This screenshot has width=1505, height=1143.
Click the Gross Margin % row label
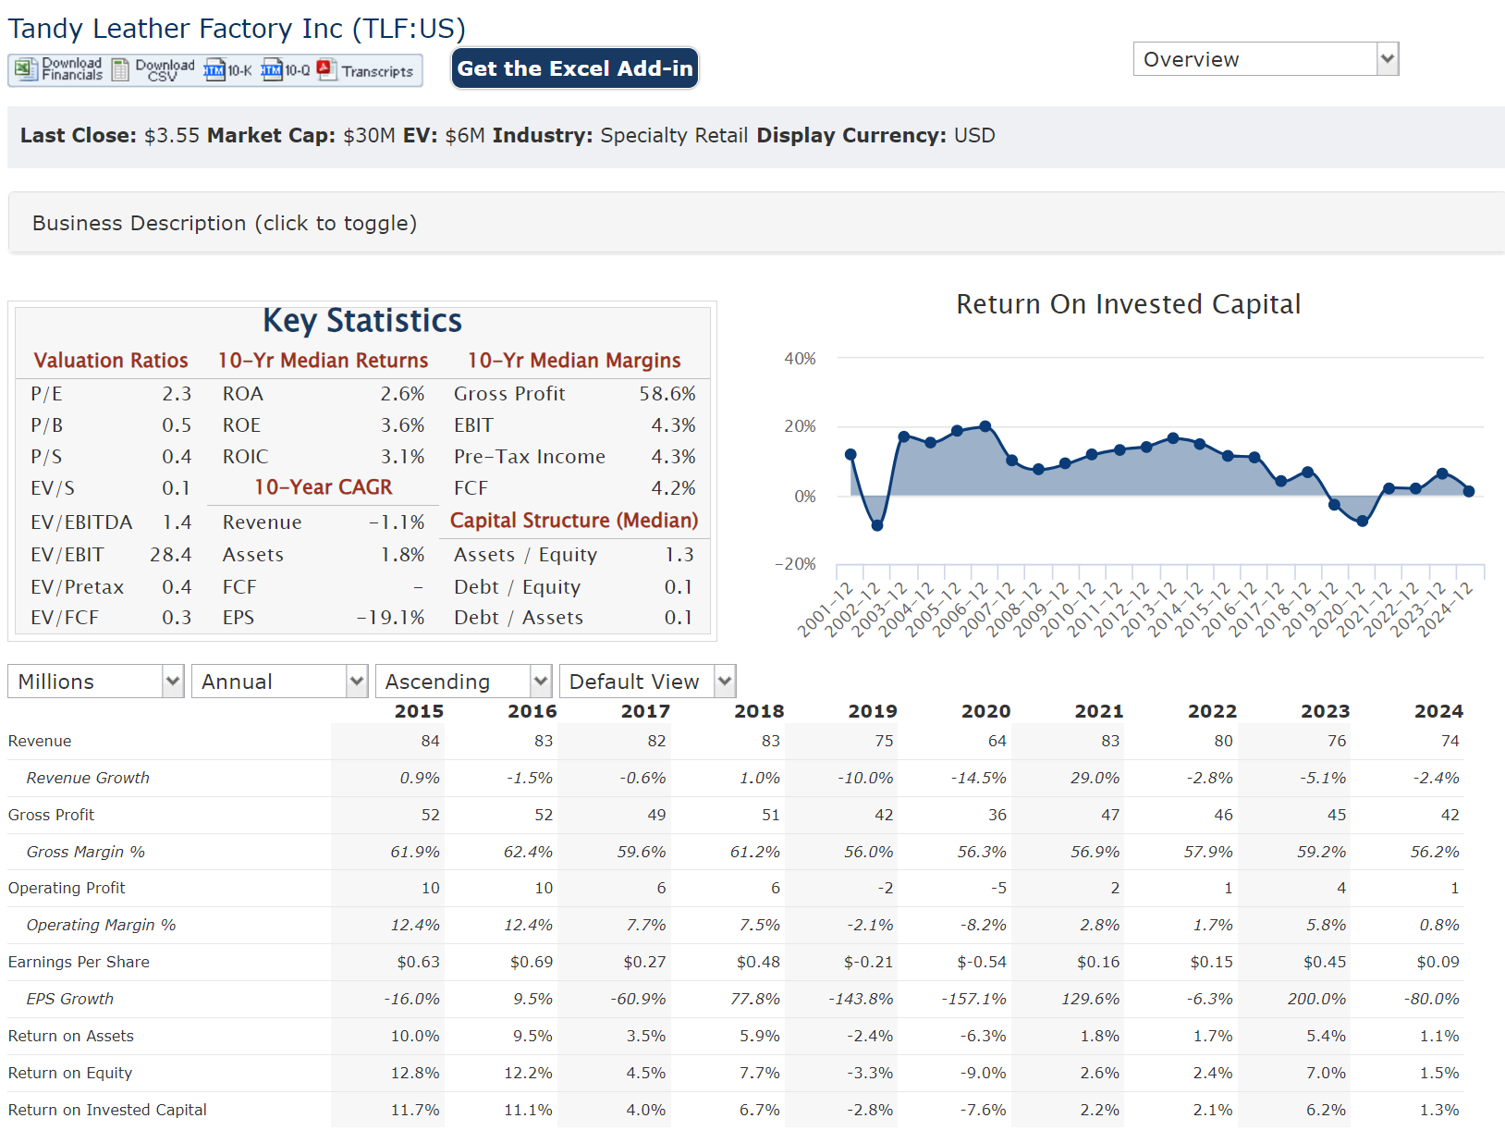[x=86, y=852]
